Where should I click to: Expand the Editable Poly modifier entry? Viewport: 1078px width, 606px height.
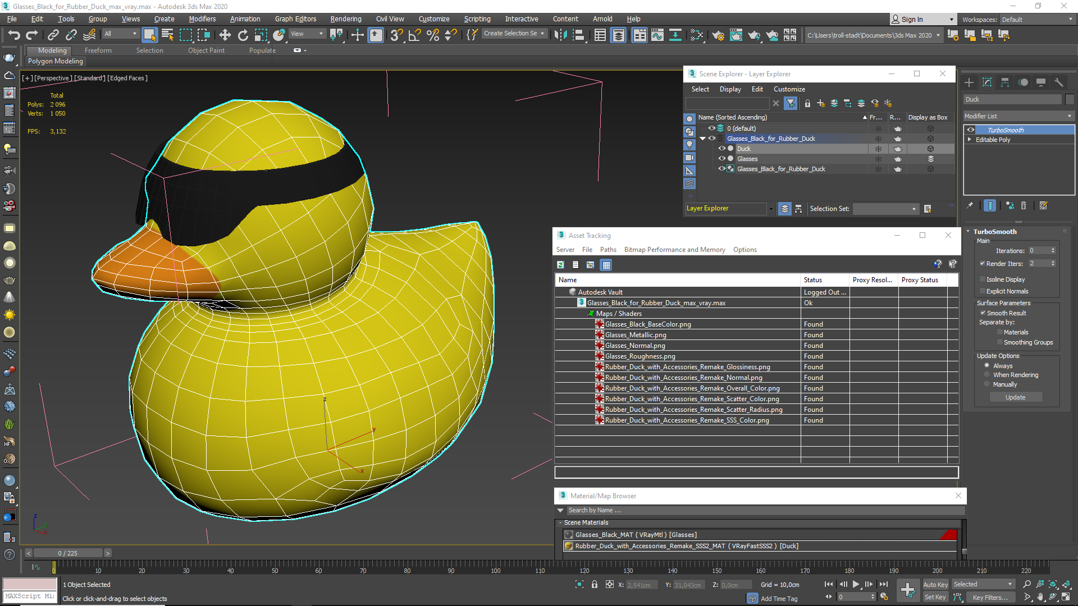point(969,140)
